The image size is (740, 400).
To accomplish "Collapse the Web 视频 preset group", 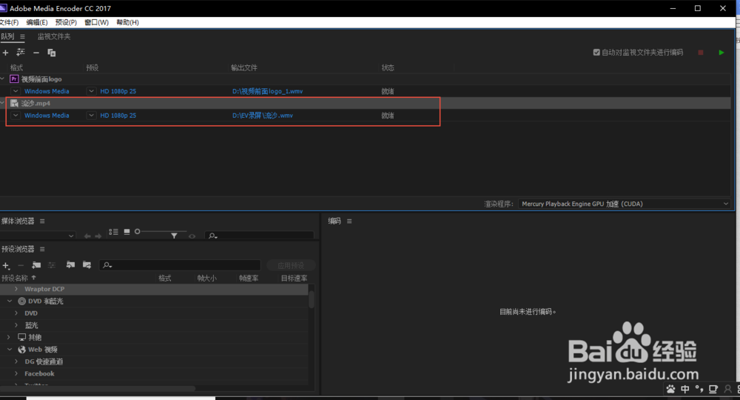I will click(x=10, y=350).
